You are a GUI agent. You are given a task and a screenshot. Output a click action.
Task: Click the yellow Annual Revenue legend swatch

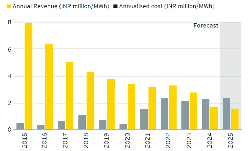9,6
